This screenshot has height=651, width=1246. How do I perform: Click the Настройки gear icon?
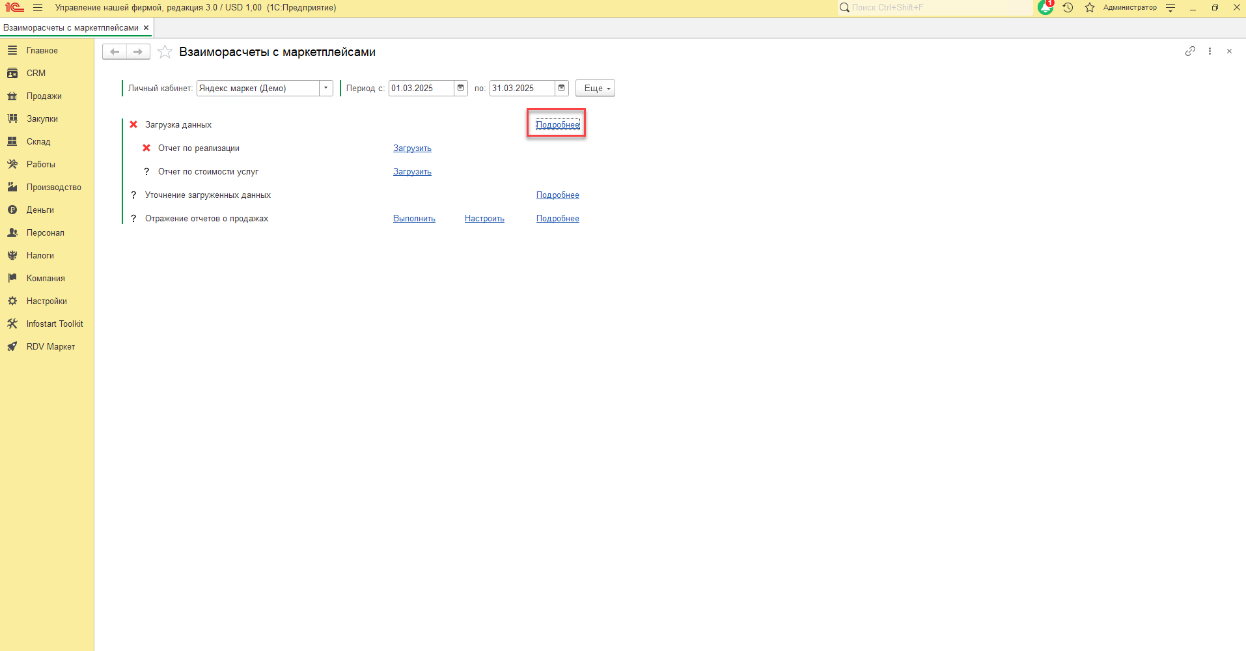[x=12, y=301]
